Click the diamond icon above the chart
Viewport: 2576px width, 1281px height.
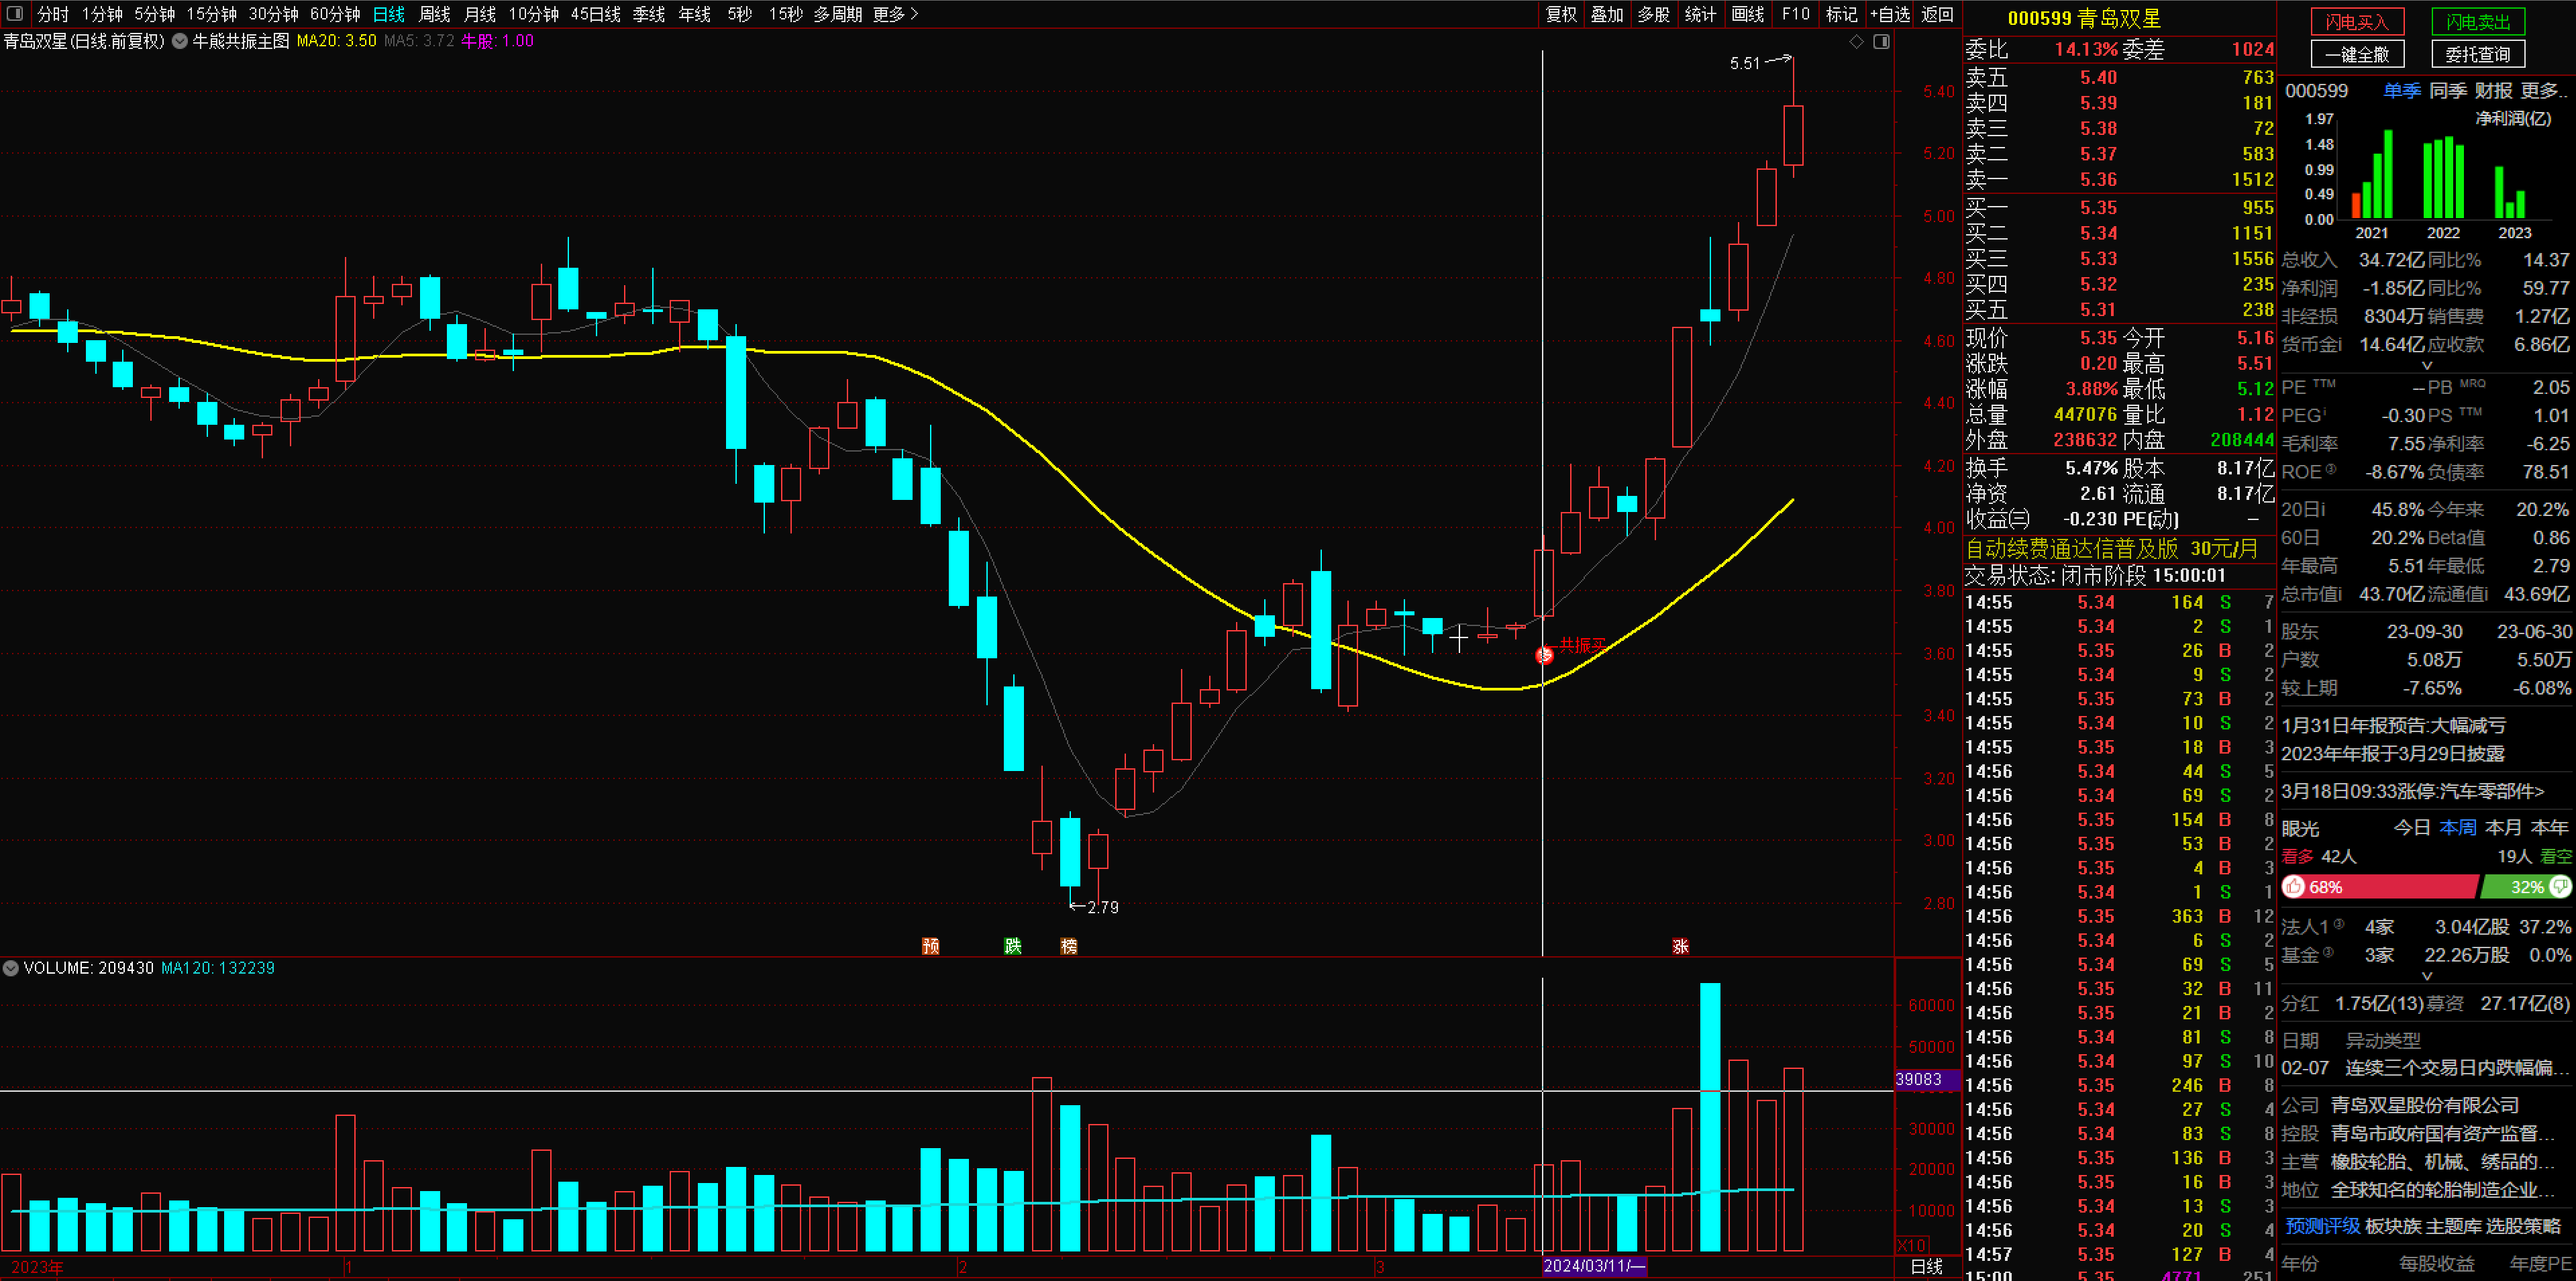coord(1856,41)
